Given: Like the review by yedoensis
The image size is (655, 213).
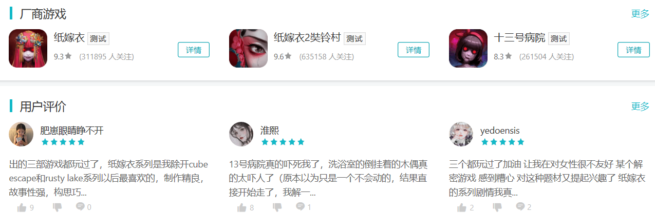Looking at the screenshot, I should pos(462,207).
